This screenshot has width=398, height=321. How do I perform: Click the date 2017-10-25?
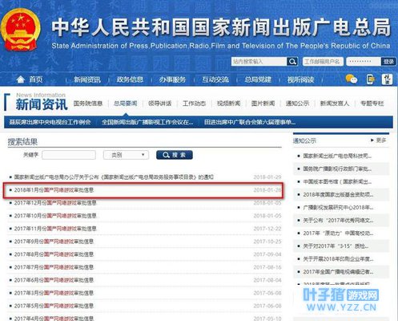(x=267, y=242)
